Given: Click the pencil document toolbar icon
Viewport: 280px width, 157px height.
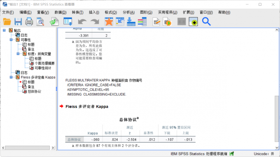Looking at the screenshot, I should pyautogui.click(x=156, y=21).
